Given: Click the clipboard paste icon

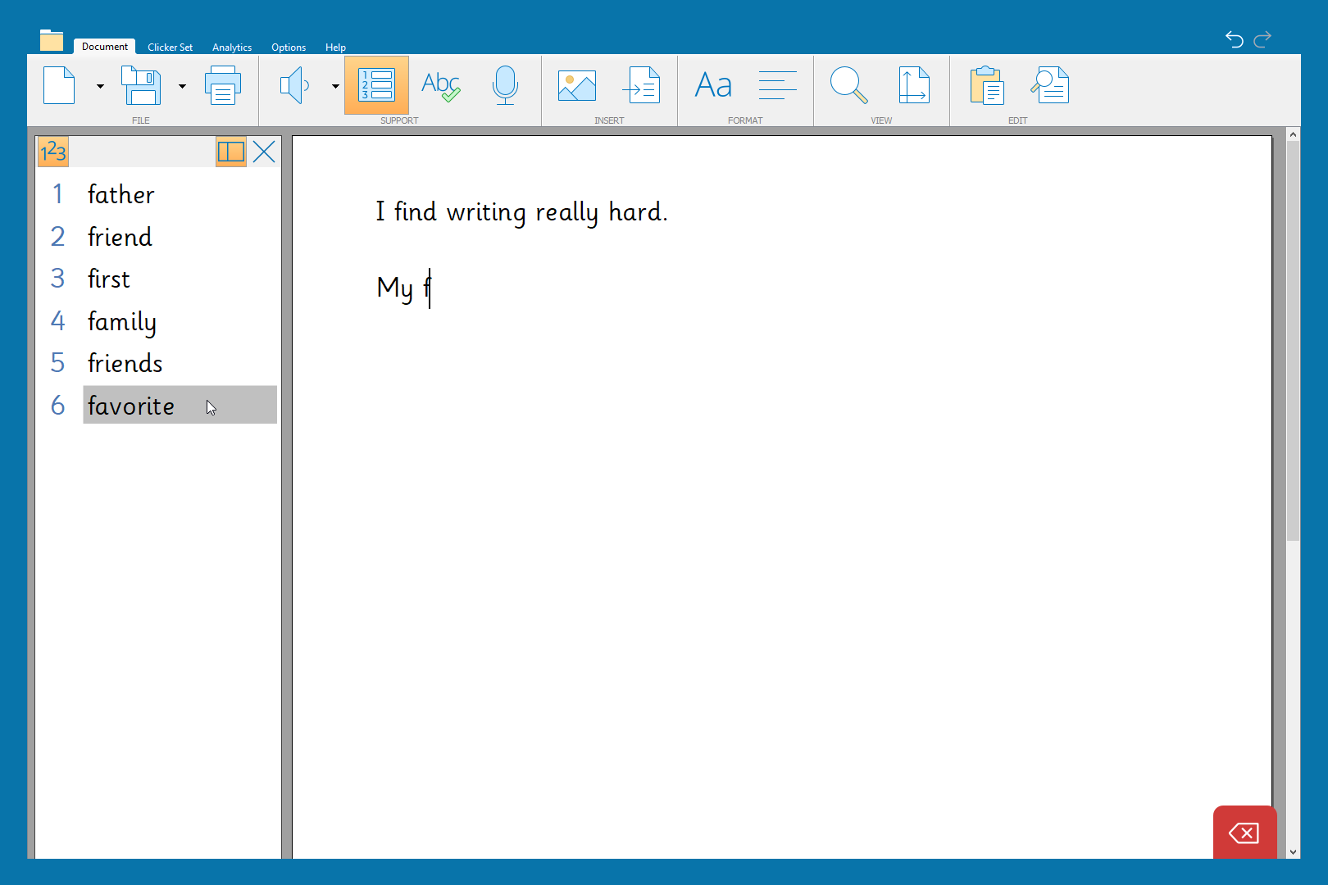Looking at the screenshot, I should point(986,85).
